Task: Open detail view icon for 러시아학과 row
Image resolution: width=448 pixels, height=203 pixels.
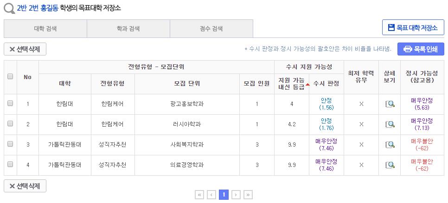Action: [390, 124]
